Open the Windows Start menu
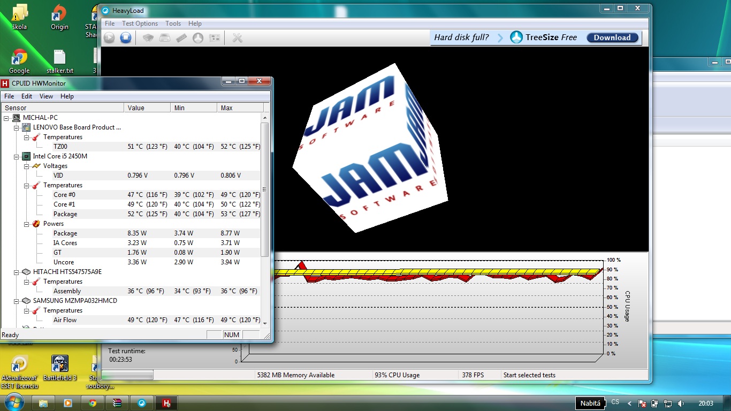Screen dimensions: 731x411 (x=14, y=402)
